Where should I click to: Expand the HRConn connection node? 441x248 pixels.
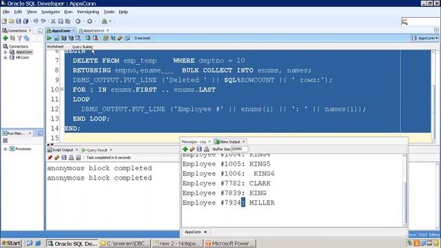pos(5,58)
